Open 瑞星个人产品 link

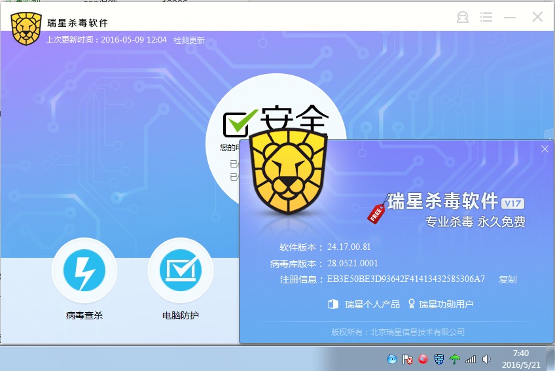(x=372, y=304)
